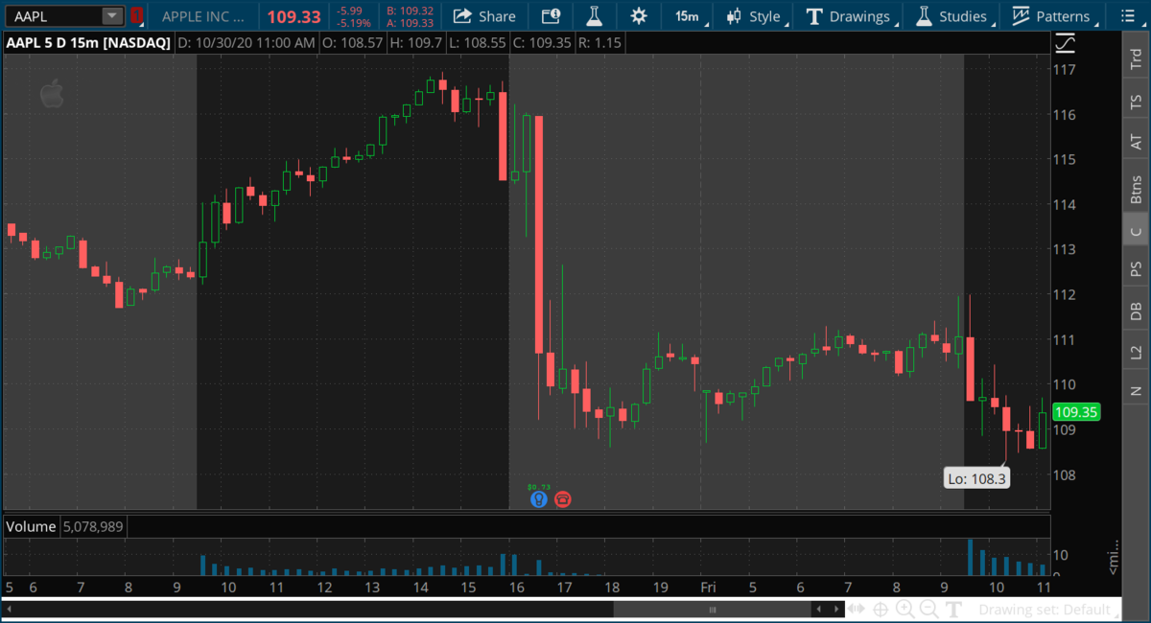Open the Studies menu
This screenshot has width=1151, height=623.
951,15
